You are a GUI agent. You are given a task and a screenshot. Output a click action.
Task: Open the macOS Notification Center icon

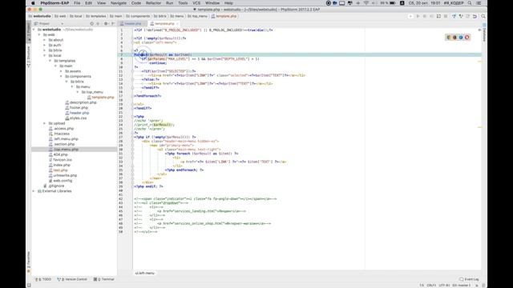pyautogui.click(x=479, y=3)
